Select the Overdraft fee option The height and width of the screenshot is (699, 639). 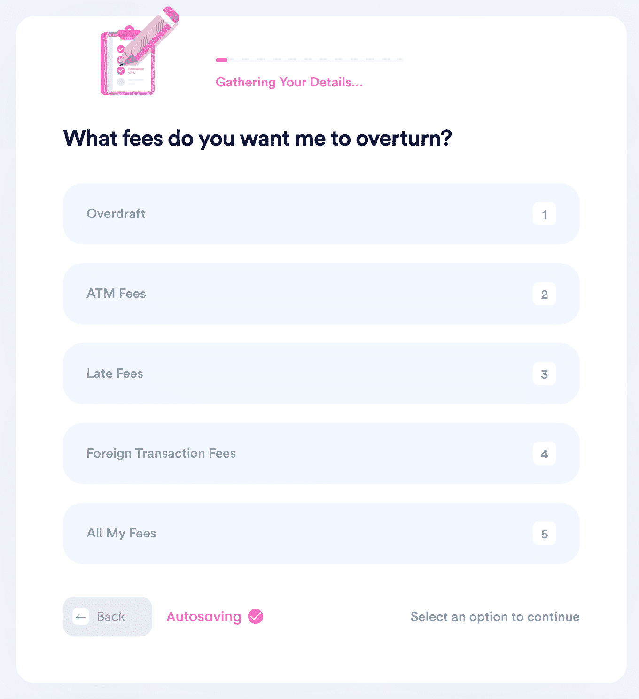(x=321, y=214)
